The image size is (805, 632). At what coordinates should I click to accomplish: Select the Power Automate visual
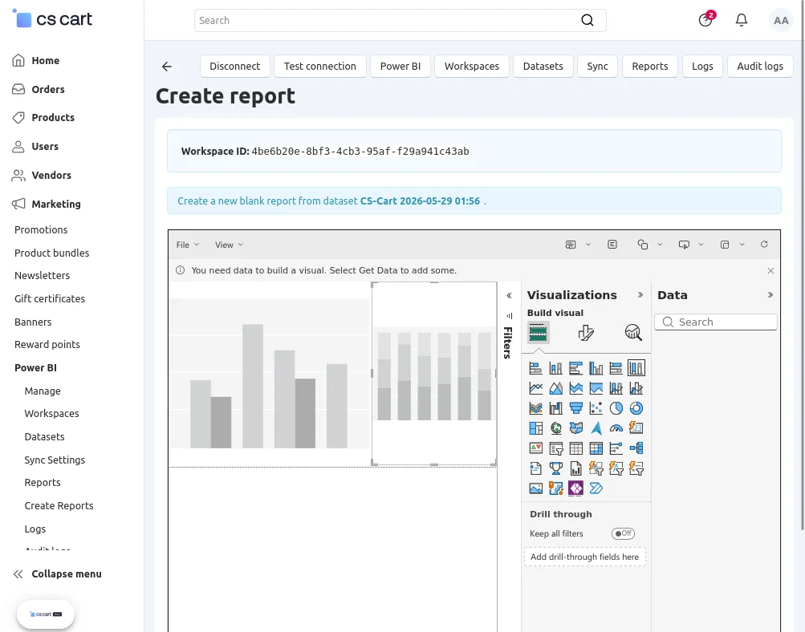click(596, 488)
